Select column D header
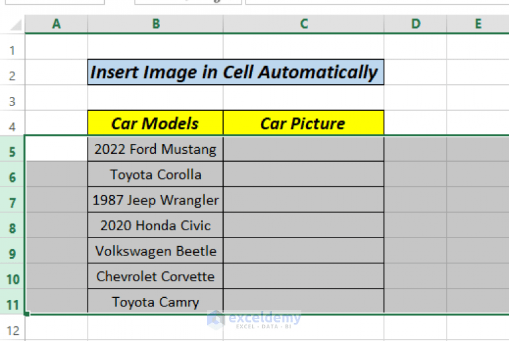 click(415, 24)
